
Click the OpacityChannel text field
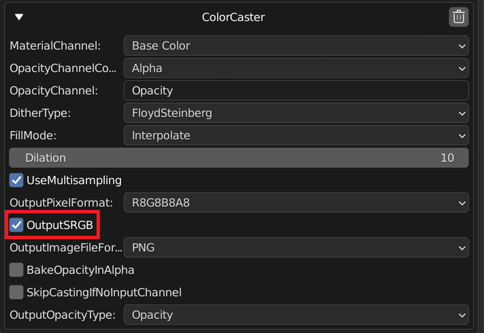296,91
